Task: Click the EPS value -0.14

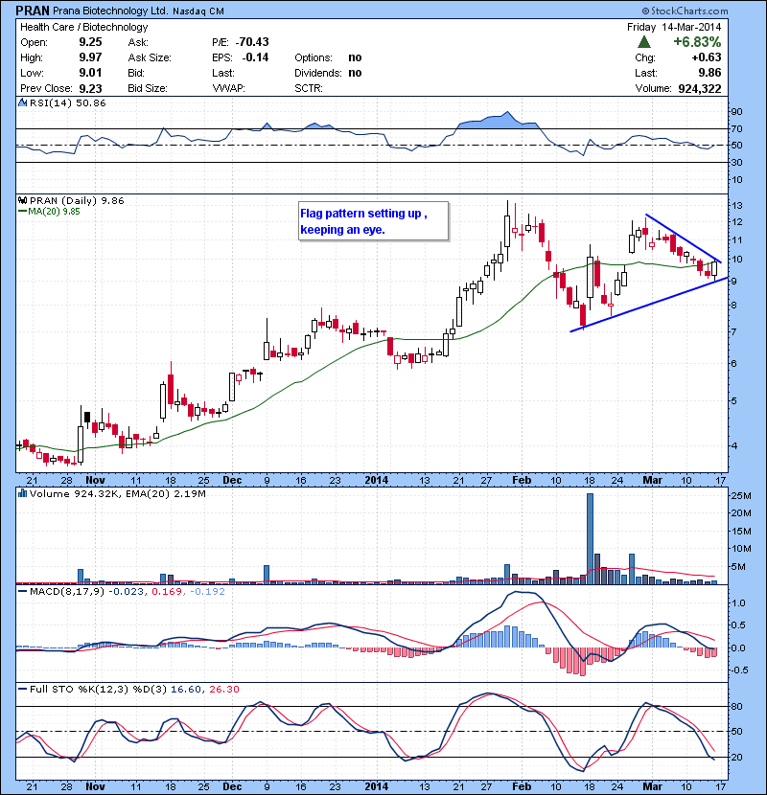Action: tap(255, 57)
